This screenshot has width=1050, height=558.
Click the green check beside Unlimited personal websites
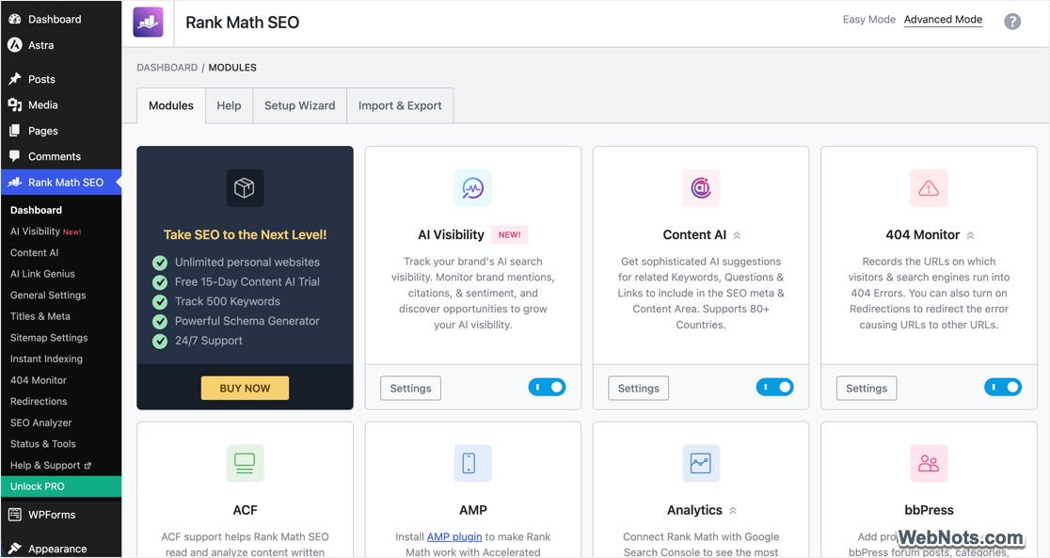159,262
